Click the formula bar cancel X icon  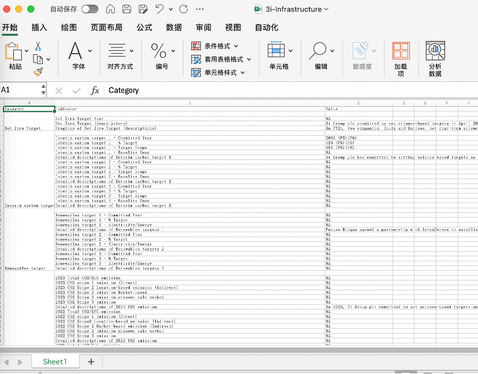(59, 91)
